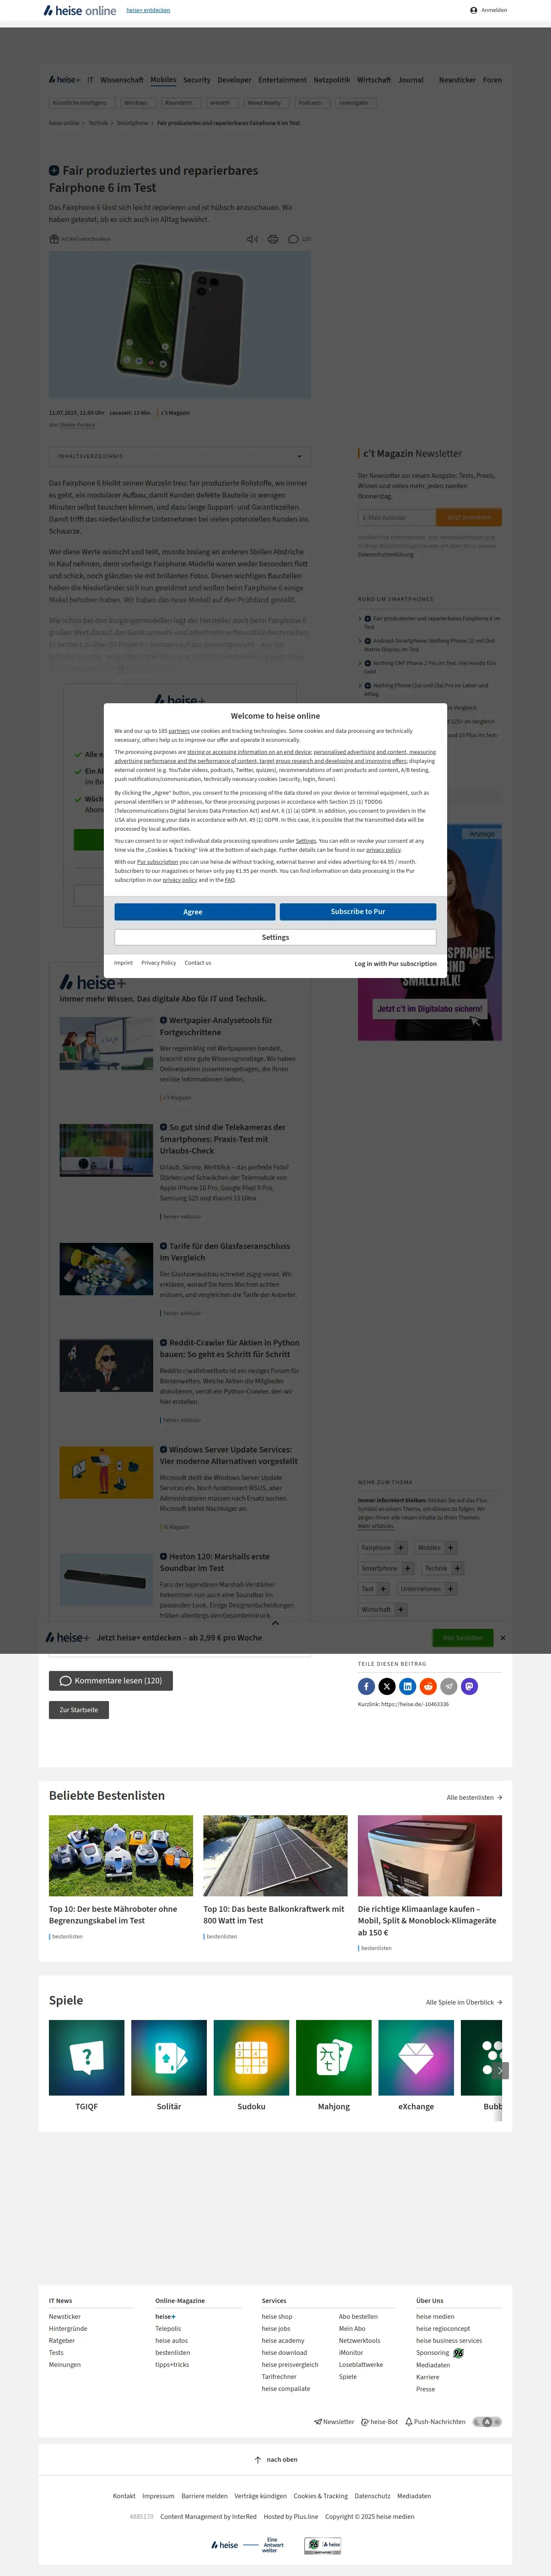
Task: Share the article on X
Action: tap(387, 1686)
